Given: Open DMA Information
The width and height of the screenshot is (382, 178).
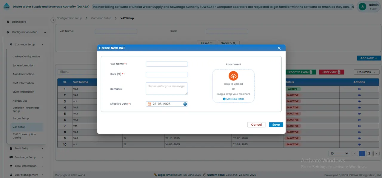Looking at the screenshot, I should tap(23, 83).
